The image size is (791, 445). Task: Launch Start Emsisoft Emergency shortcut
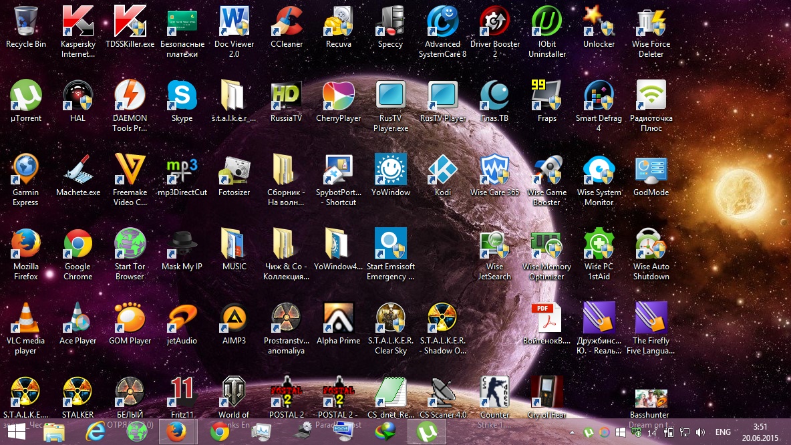[390, 244]
